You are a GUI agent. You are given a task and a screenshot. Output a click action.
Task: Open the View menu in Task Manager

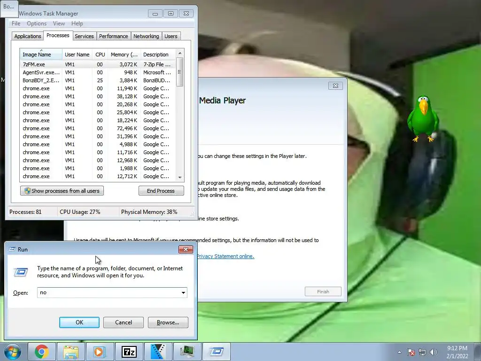[x=59, y=24]
